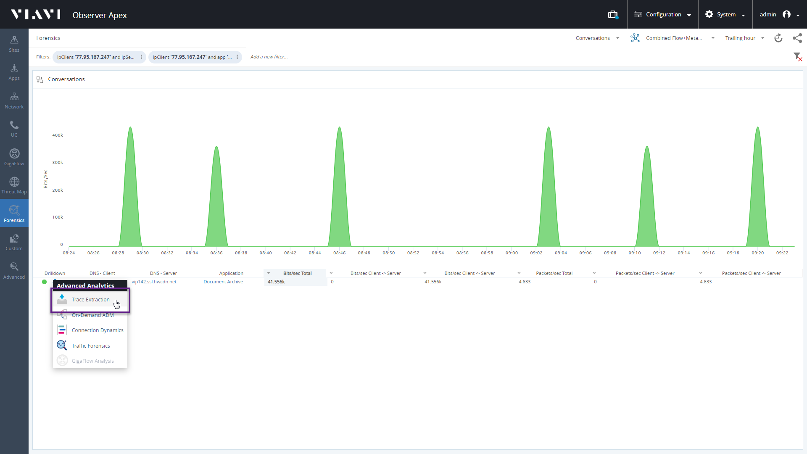Screen dimensions: 807x454
Task: Choose Connection Dynamics menu entry
Action: [x=97, y=330]
